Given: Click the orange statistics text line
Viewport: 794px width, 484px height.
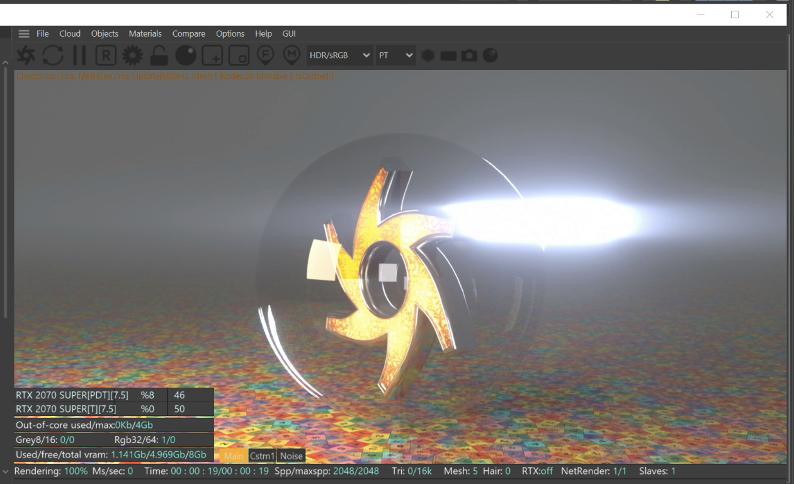Looking at the screenshot, I should tap(175, 76).
